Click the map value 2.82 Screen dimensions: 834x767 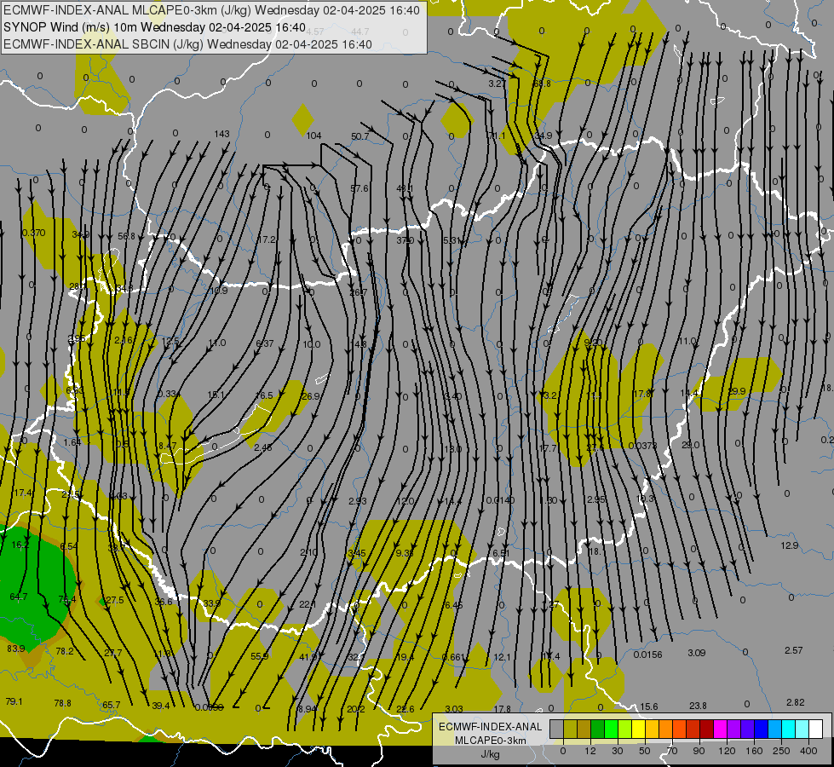[x=796, y=702]
